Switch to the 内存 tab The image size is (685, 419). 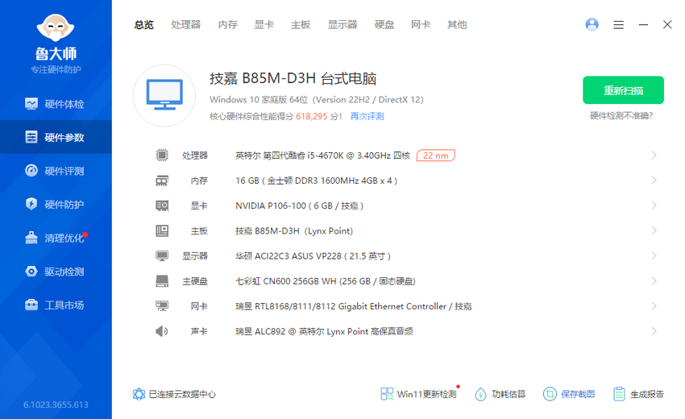(227, 25)
